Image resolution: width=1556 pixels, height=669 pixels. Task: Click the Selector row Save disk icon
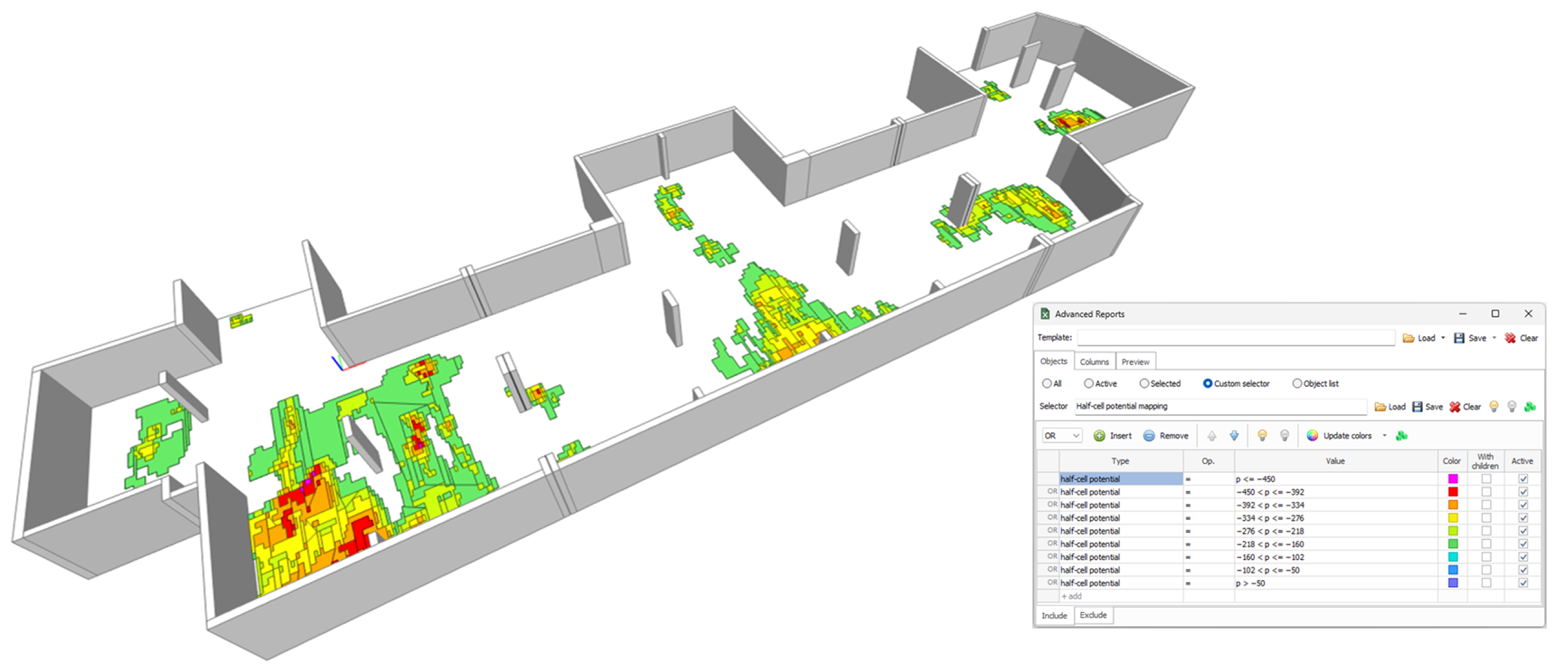point(1417,407)
